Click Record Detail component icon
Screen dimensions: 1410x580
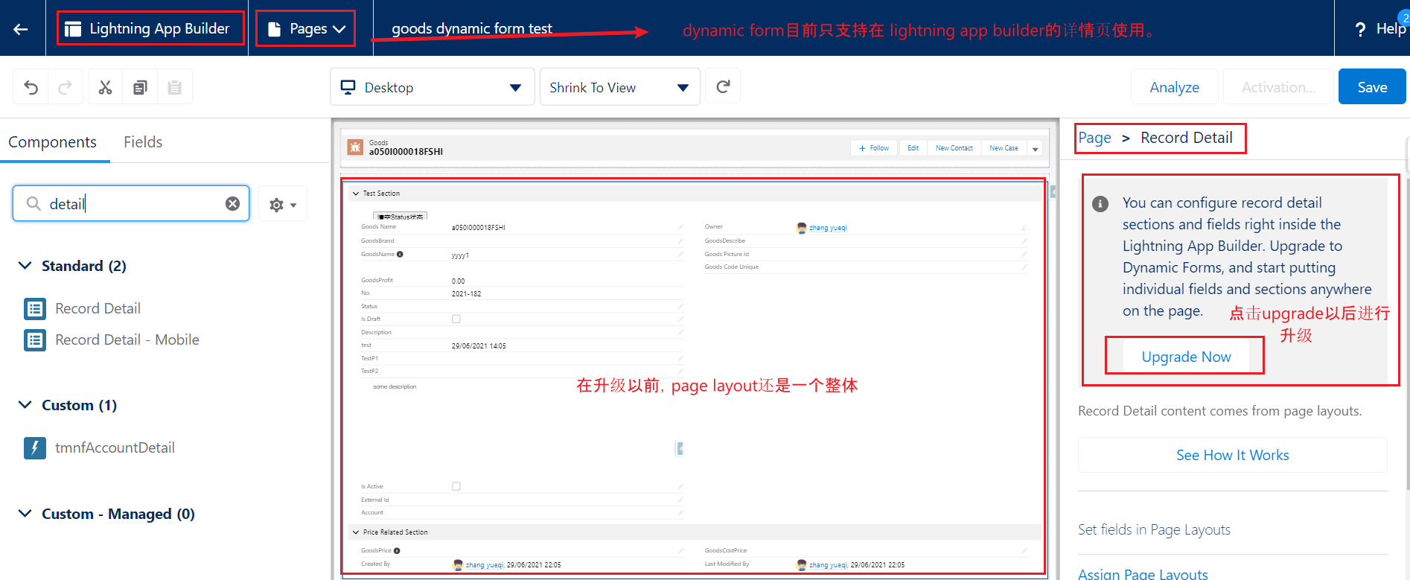coord(35,308)
